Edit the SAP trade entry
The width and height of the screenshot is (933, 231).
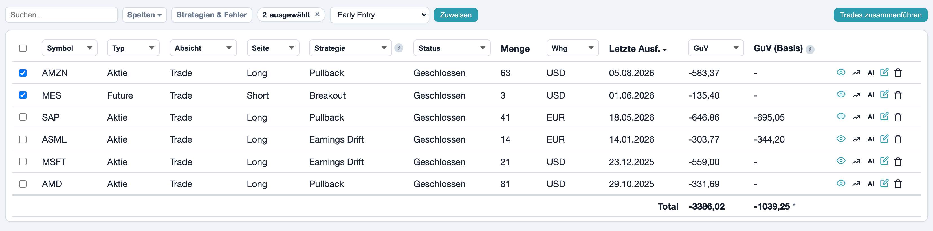point(884,116)
